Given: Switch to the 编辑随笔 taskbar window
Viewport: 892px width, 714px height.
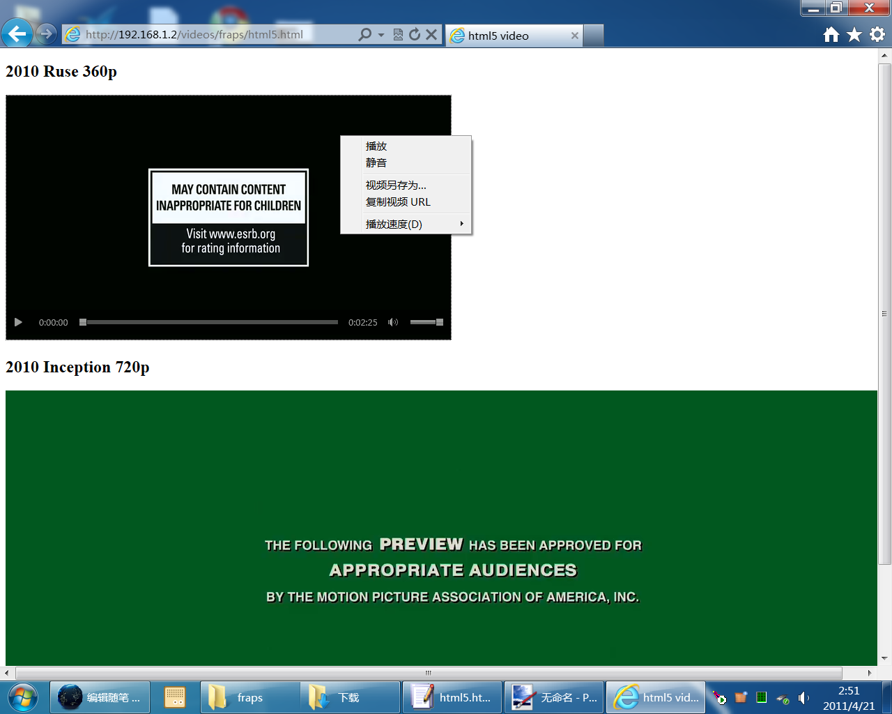Looking at the screenshot, I should point(100,697).
